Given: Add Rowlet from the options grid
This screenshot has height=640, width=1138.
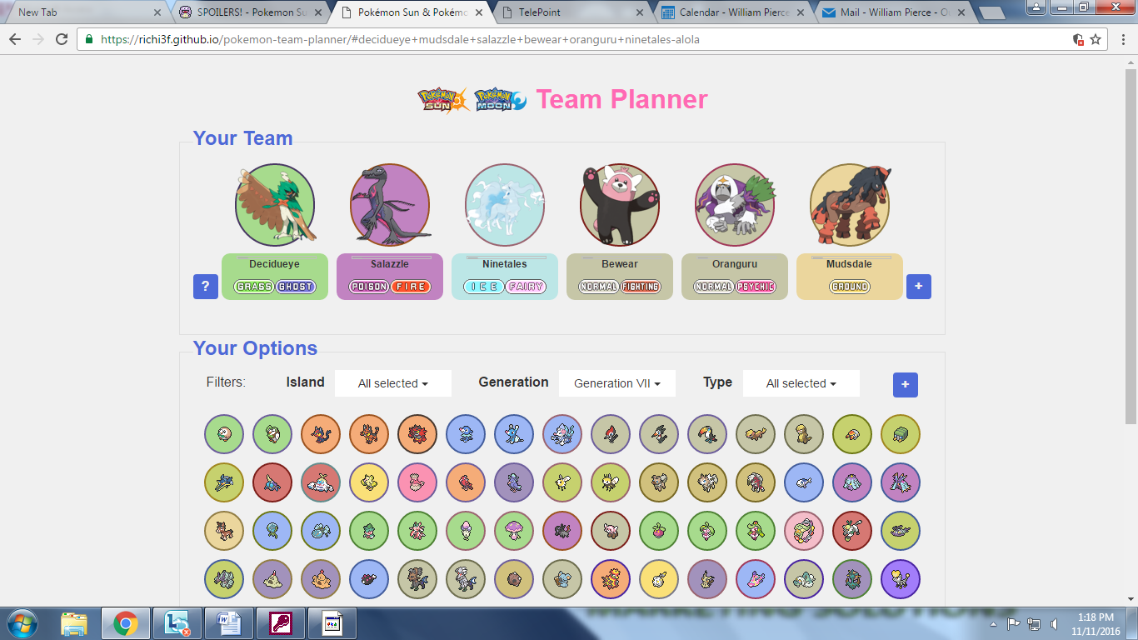Looking at the screenshot, I should [224, 434].
